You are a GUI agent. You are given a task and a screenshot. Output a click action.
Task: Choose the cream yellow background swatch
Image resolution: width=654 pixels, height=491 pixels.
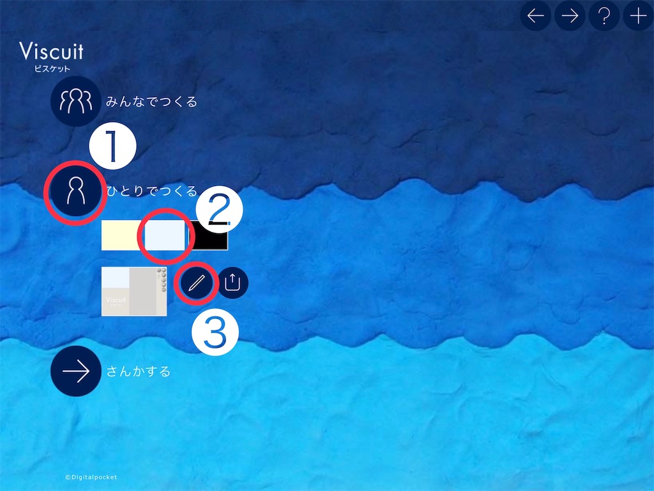coord(122,235)
